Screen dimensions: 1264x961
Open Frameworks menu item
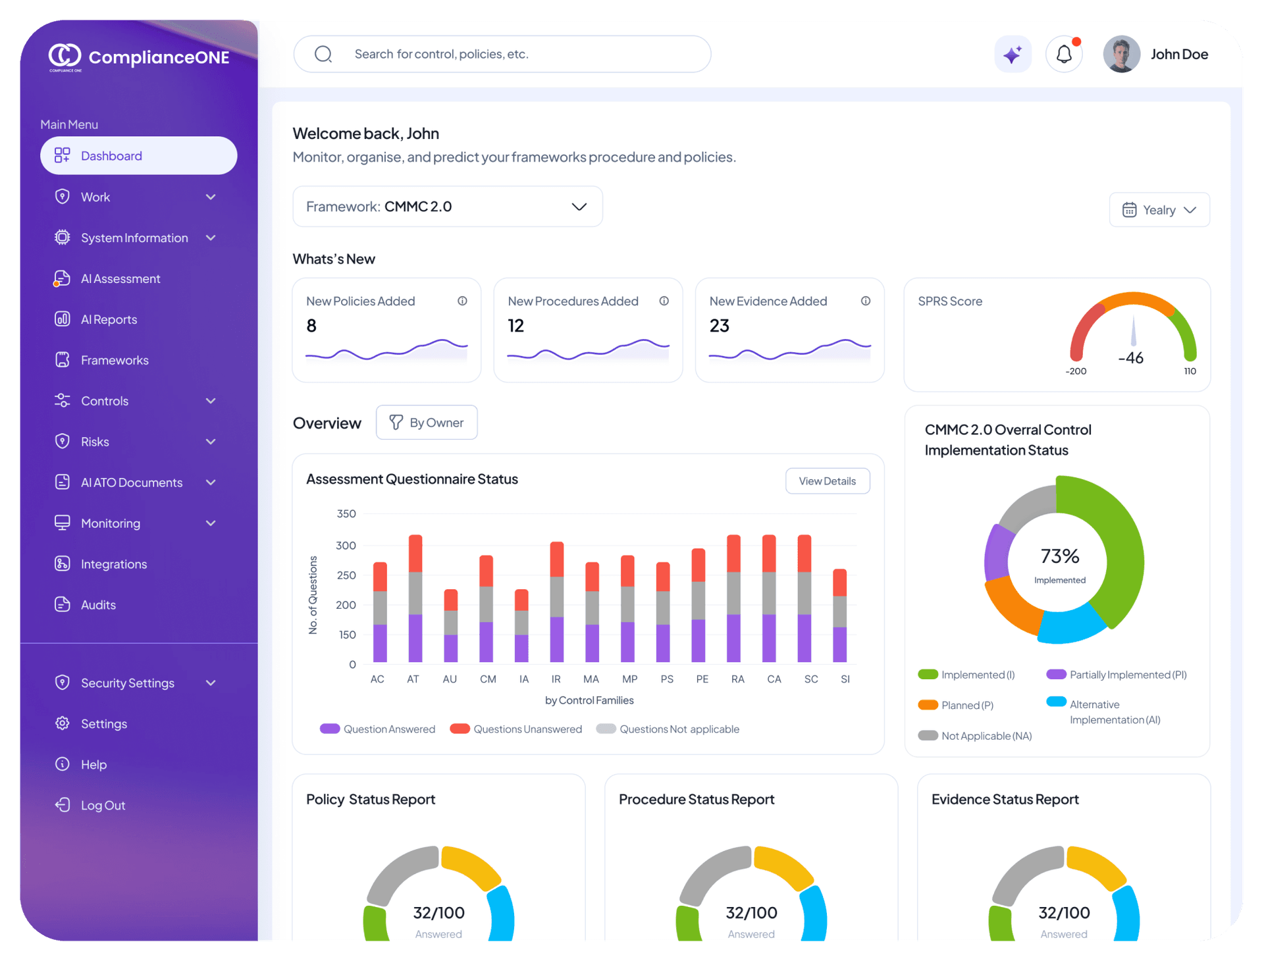(115, 360)
